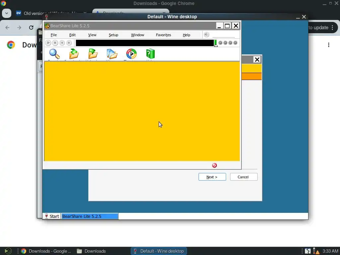
Task: Select BearShare Lite 5.2.5 in Wine taskbar
Action: [x=90, y=216]
